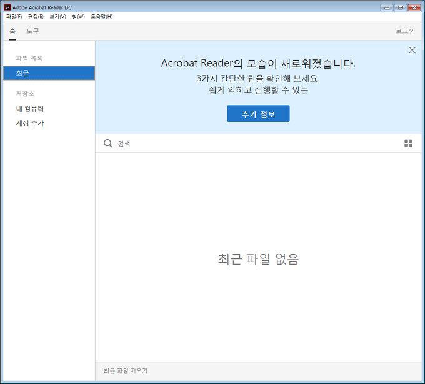Viewport: 425px width, 384px height.
Task: Click the 로그인 link
Action: [x=405, y=31]
